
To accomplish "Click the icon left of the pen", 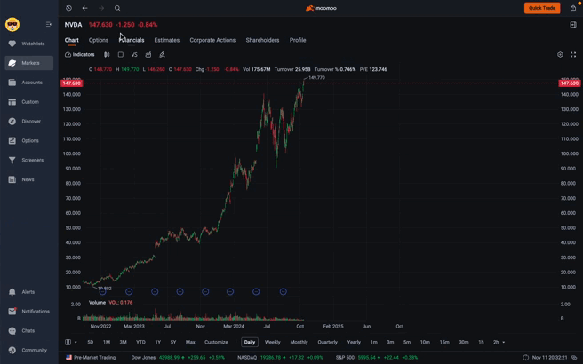I will 148,55.
